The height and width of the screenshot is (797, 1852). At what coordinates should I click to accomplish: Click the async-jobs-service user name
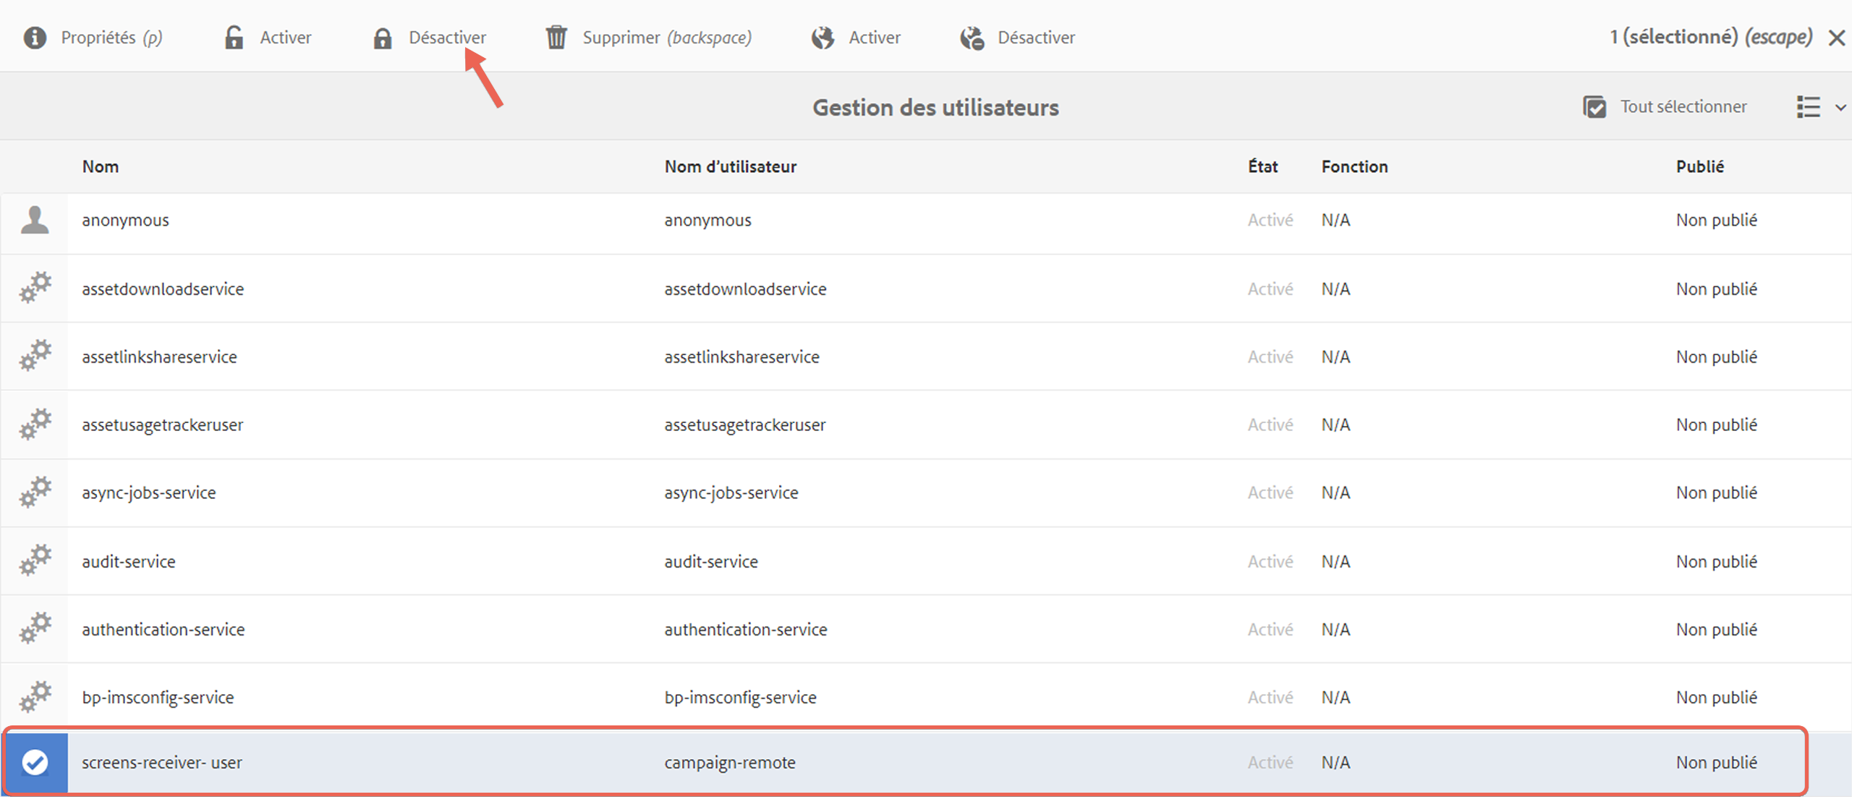(149, 493)
